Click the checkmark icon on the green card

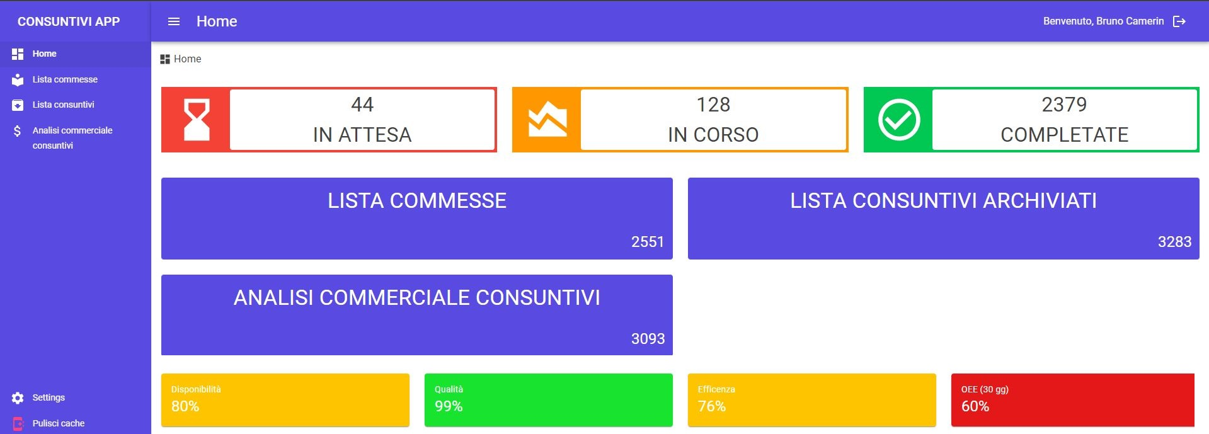click(x=899, y=120)
